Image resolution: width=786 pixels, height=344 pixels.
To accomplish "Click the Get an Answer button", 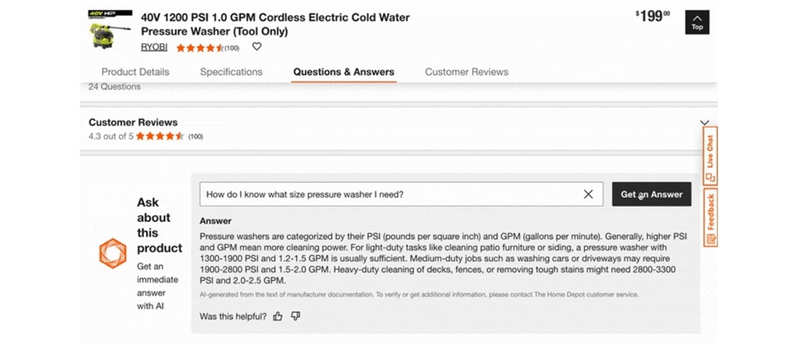I will [x=651, y=194].
